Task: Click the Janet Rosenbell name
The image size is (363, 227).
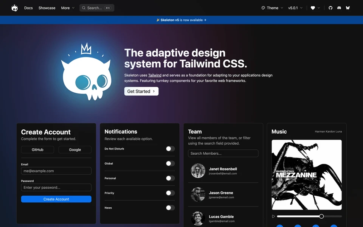Action: (223, 169)
